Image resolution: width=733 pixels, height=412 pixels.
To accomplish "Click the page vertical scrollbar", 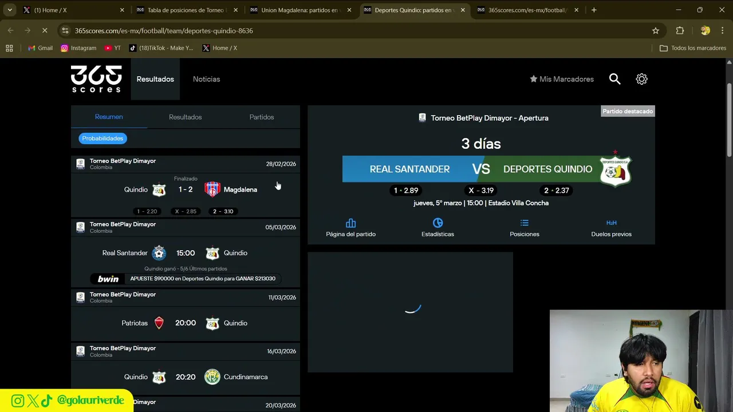I will pos(729,120).
